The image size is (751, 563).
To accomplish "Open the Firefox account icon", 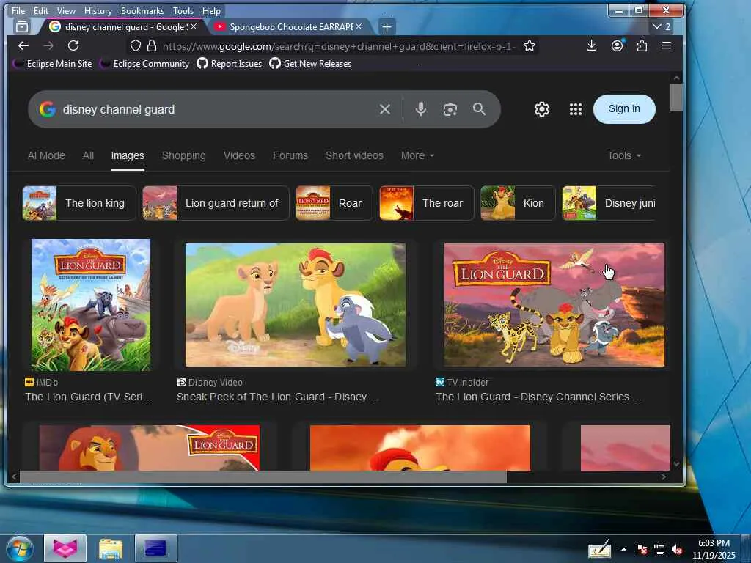I will pyautogui.click(x=618, y=46).
